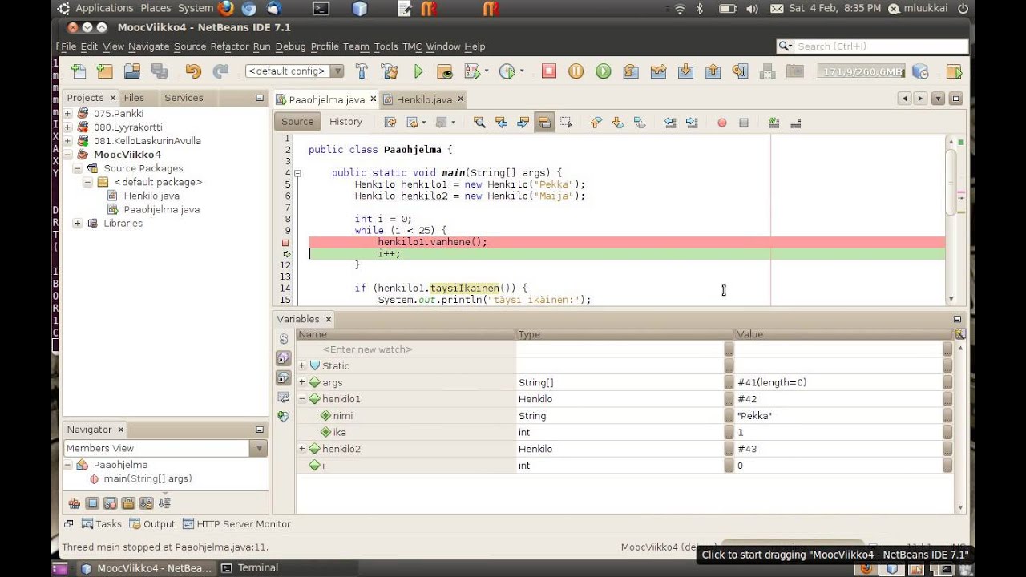Image resolution: width=1026 pixels, height=577 pixels.
Task: Open the Refactor menu
Action: point(230,46)
